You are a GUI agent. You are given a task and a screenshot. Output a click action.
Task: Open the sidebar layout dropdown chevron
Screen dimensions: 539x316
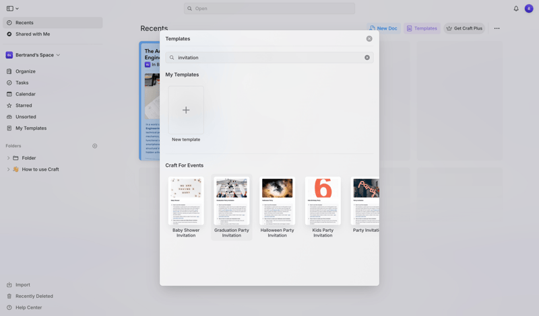[x=18, y=9]
